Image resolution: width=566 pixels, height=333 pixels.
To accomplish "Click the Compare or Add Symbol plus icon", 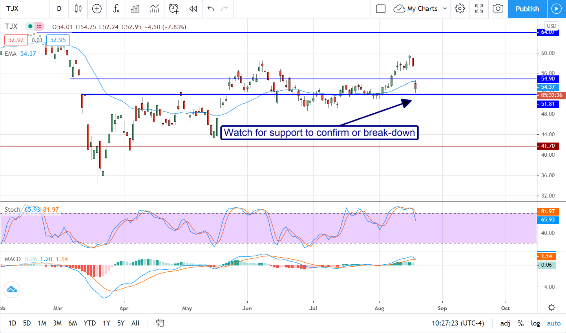I will click(x=97, y=9).
